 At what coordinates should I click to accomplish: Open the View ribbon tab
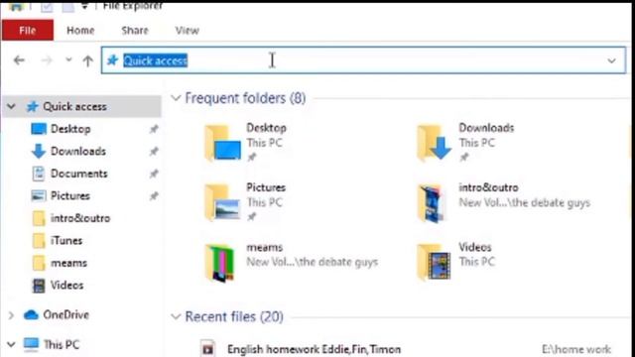click(x=187, y=31)
